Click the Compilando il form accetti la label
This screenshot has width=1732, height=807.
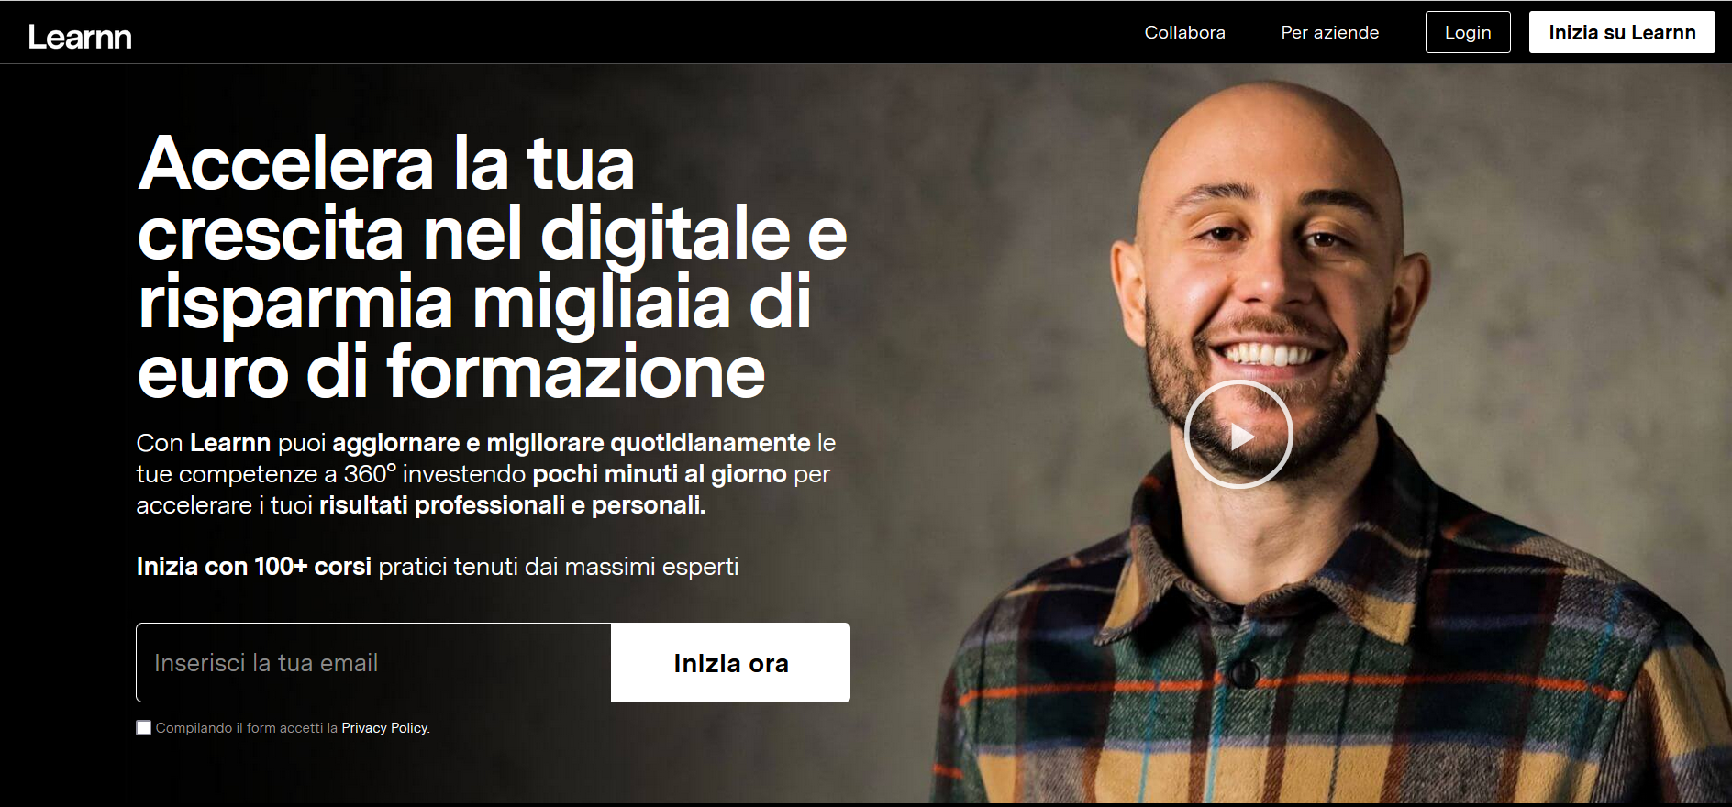(x=247, y=728)
